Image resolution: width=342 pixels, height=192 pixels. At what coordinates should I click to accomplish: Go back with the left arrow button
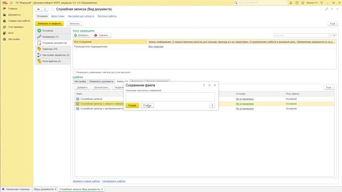[38, 10]
